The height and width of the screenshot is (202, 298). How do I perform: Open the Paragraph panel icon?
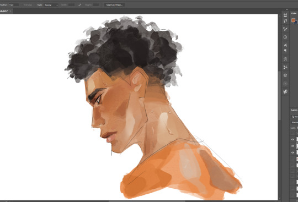(285, 51)
